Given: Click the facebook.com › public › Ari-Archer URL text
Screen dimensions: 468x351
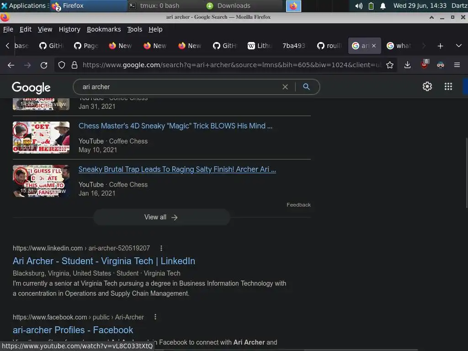Looking at the screenshot, I should [x=78, y=317].
